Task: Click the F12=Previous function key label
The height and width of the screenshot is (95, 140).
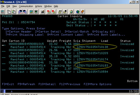Action: pyautogui.click(x=70, y=84)
